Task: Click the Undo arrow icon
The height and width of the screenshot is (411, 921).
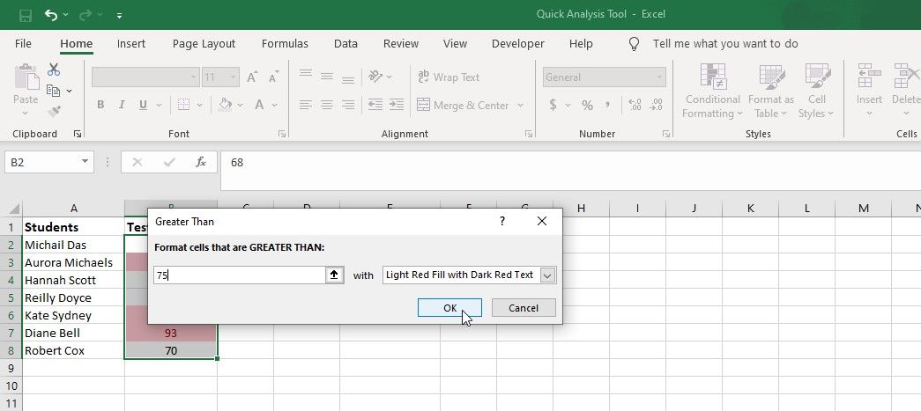Action: point(51,15)
